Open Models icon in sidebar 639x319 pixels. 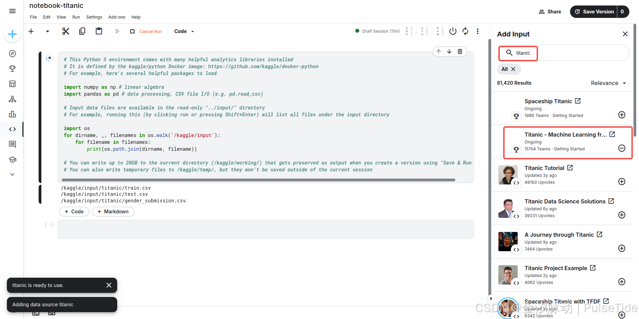coord(12,99)
